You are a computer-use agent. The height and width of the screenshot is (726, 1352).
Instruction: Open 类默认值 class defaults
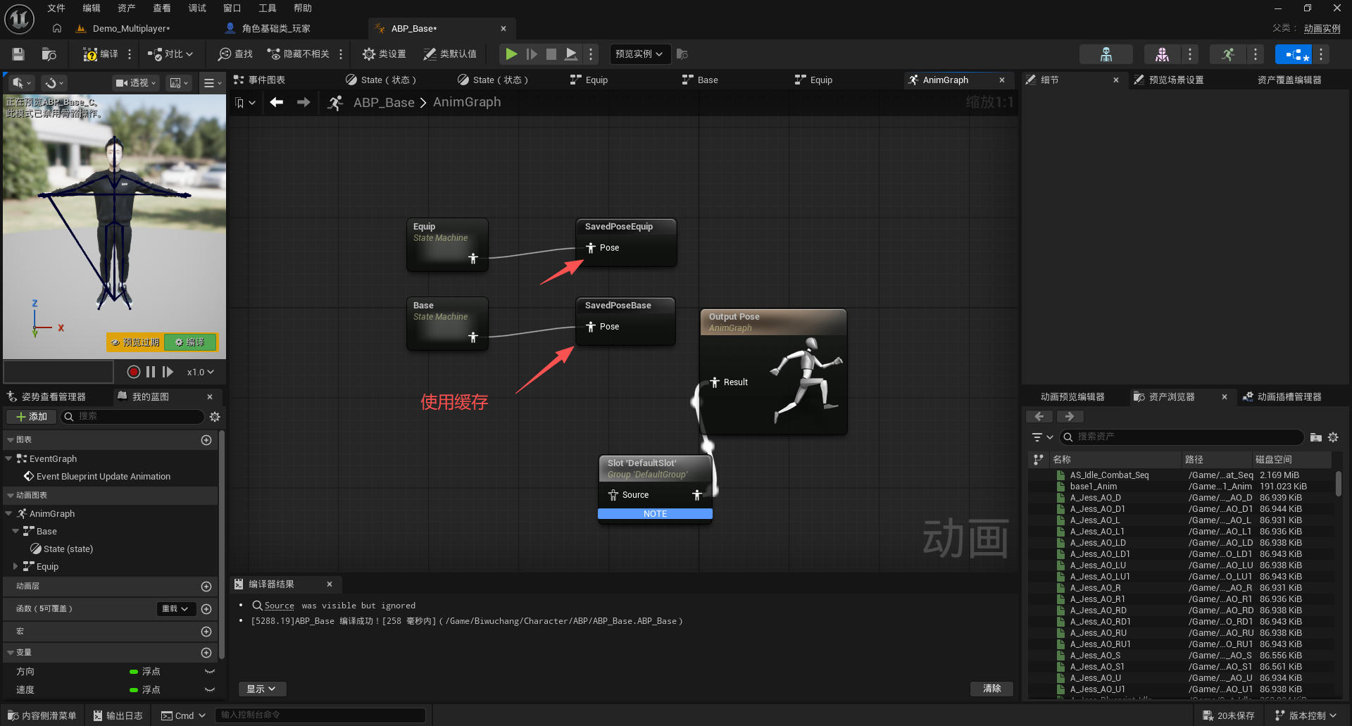pyautogui.click(x=450, y=54)
